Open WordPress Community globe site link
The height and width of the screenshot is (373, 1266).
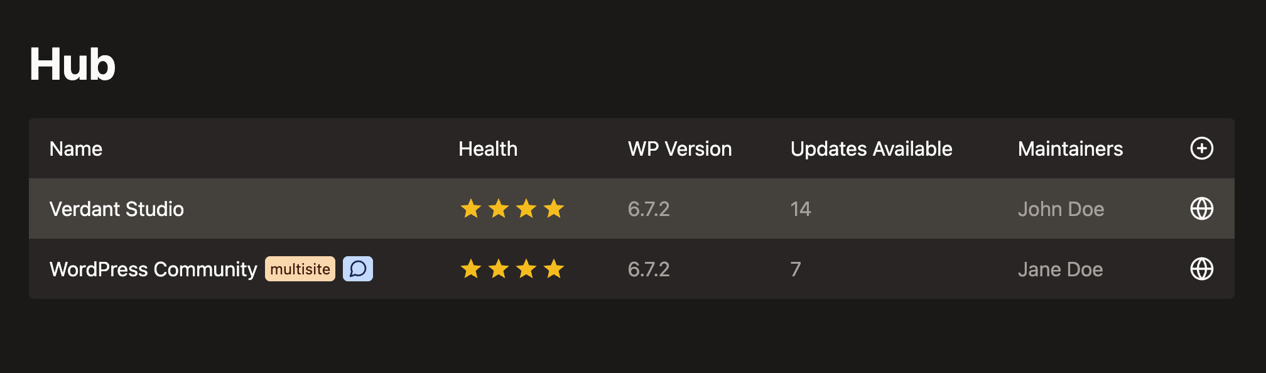1201,269
